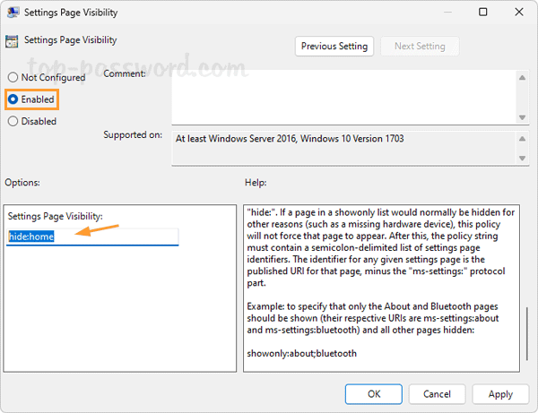
Task: Click the 'Comment:' label
Action: [125, 73]
